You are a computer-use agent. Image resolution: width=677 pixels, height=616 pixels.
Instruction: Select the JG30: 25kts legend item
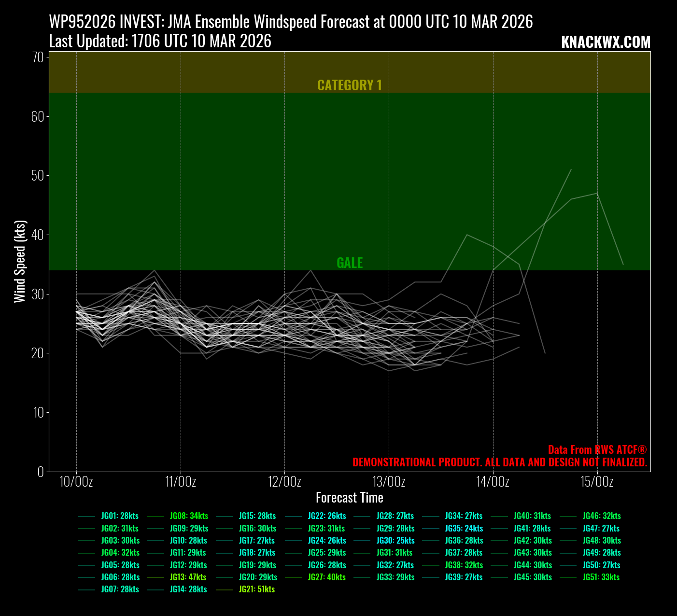(395, 541)
